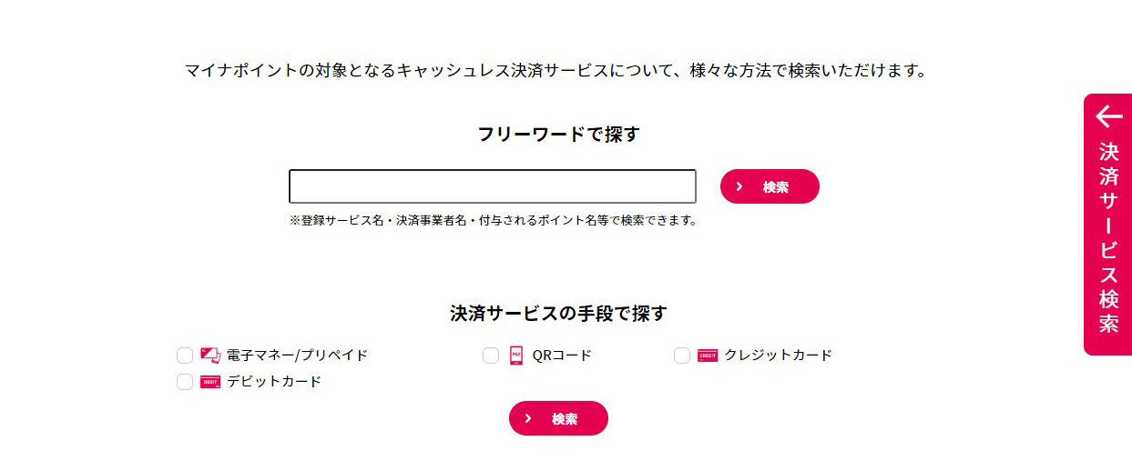Click the フリーワードで探す heading
Screen dimensions: 1132x471
click(x=559, y=135)
